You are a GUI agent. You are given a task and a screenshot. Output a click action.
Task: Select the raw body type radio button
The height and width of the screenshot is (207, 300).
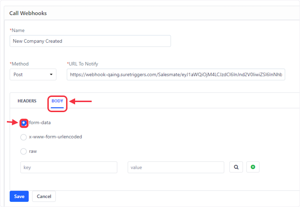(23, 152)
